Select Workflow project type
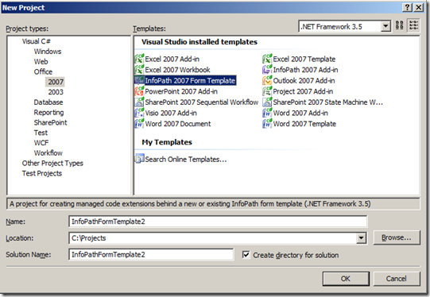The image size is (430, 297). coord(48,153)
